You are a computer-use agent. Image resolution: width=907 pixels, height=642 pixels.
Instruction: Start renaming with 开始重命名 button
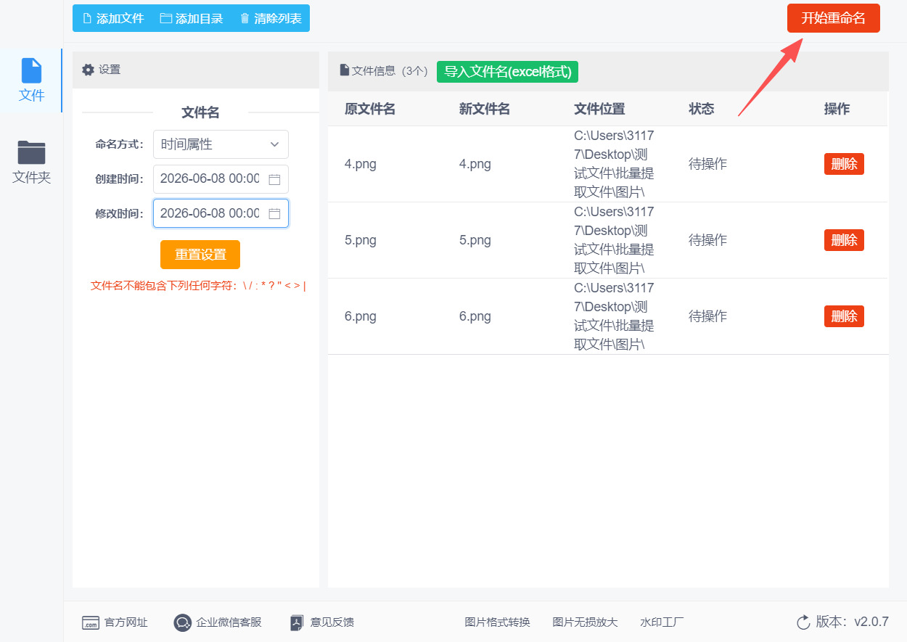point(833,18)
